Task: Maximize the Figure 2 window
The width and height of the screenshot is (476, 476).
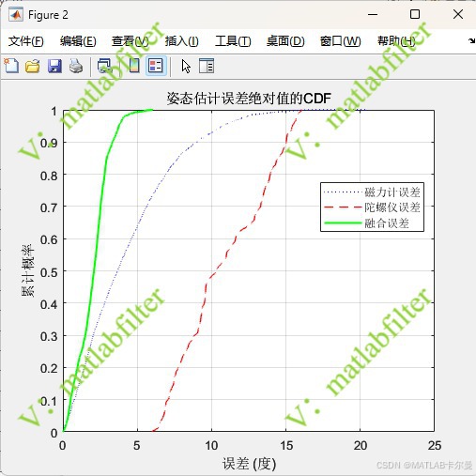Action: [x=415, y=14]
